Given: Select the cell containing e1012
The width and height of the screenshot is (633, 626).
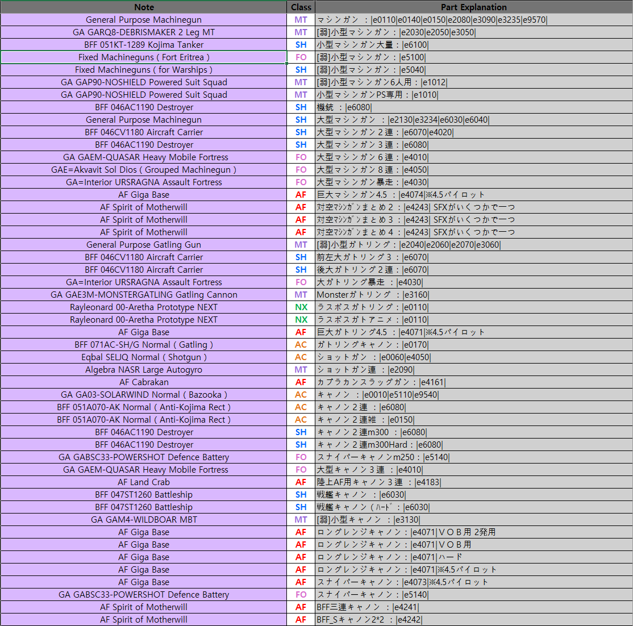Looking at the screenshot, I should [x=473, y=82].
